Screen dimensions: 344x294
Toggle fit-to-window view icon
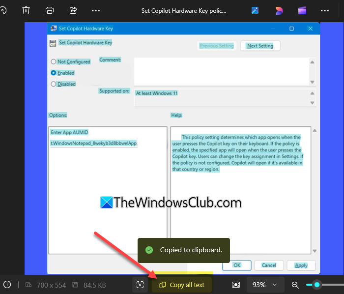236,285
